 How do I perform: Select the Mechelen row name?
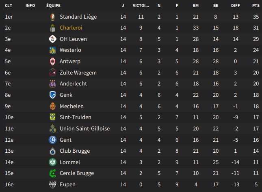(71, 106)
